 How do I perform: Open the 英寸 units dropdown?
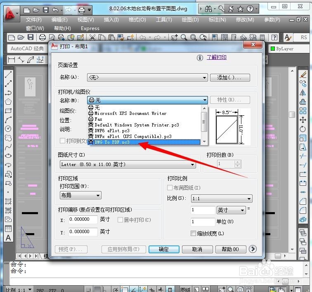click(231, 210)
